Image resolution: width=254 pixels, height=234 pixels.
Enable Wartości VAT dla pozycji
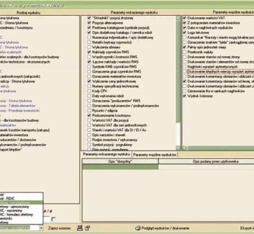coord(89,120)
